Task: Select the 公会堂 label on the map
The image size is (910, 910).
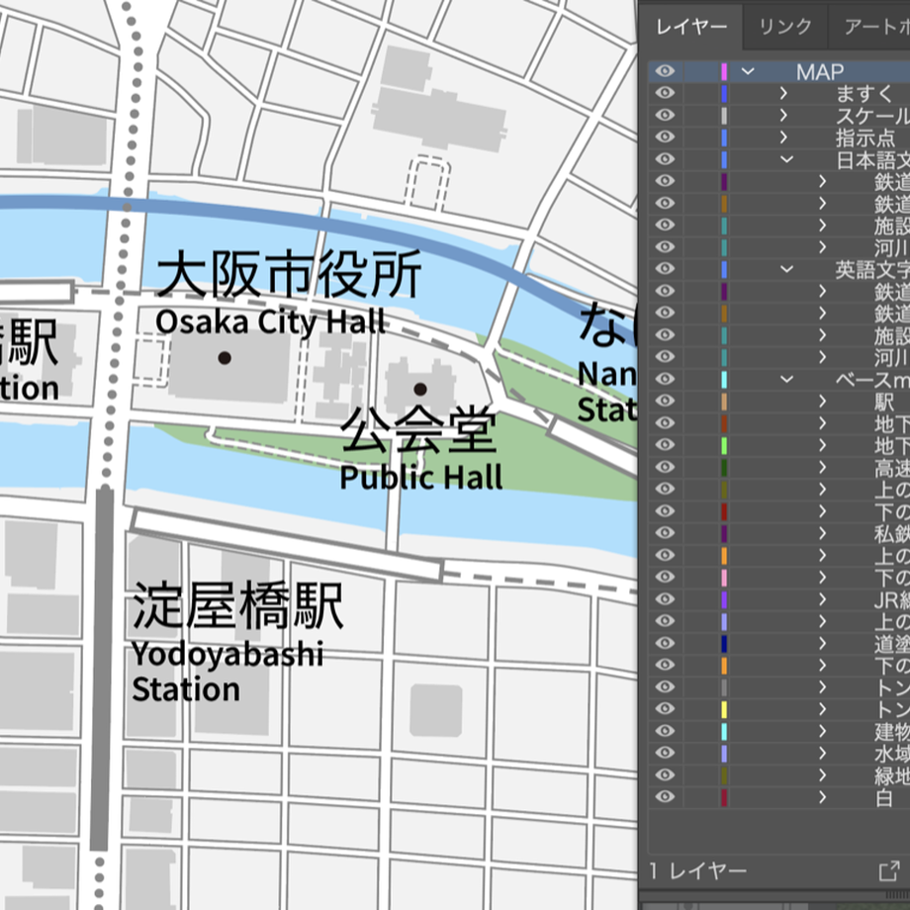Action: coord(418,430)
